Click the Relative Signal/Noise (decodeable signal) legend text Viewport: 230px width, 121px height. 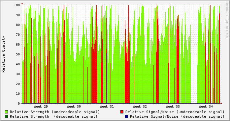coord(177,116)
